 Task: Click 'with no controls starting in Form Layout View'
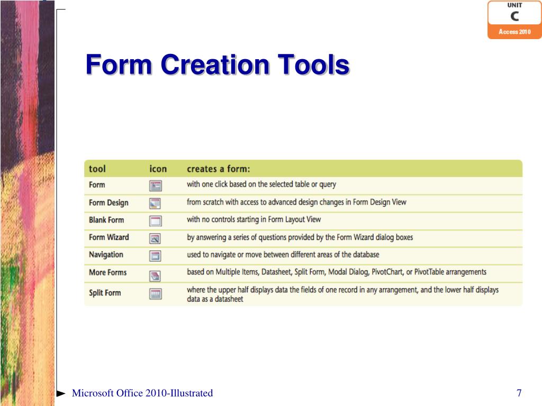coord(254,219)
